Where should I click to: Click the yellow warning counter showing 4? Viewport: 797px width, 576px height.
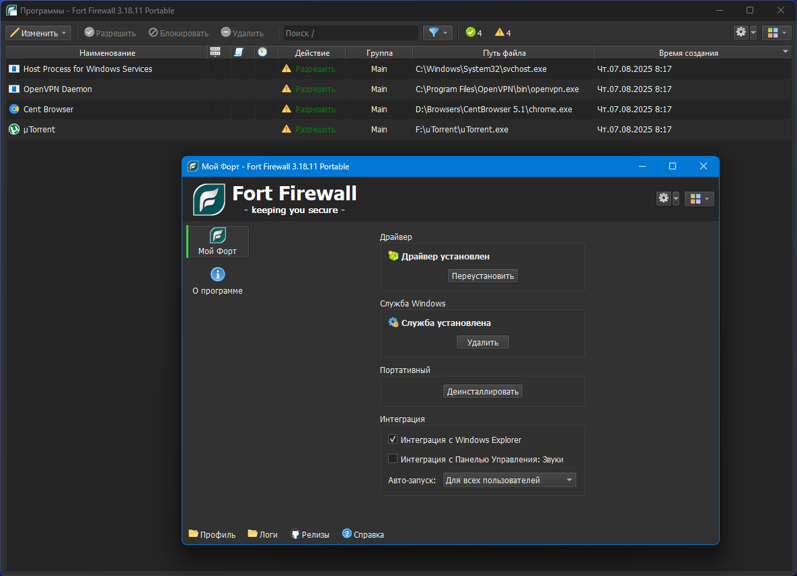(503, 33)
